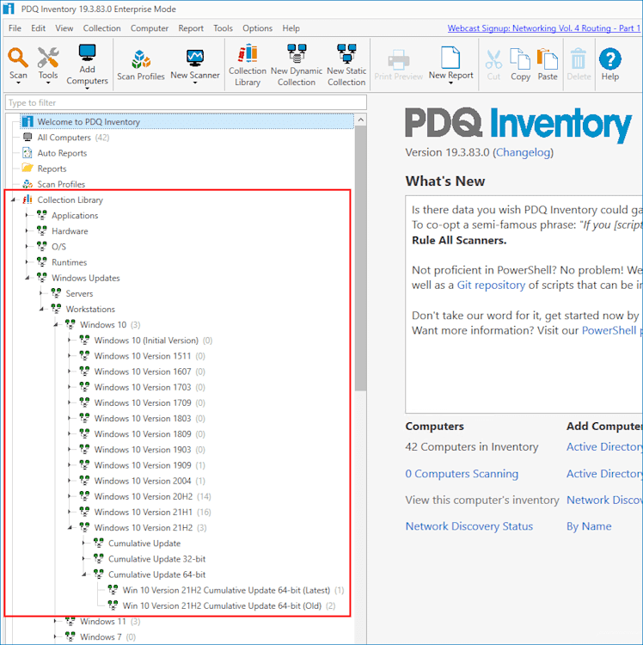Open the Reports folder in the tree
Viewport: 643px width, 645px height.
(52, 169)
